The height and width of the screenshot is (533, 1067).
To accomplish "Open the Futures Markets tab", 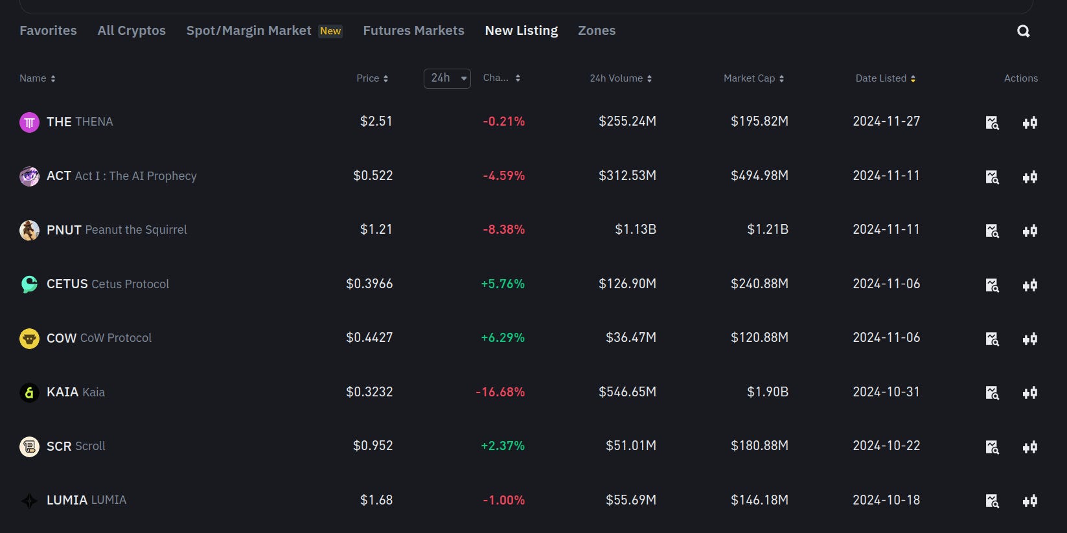I will [413, 30].
